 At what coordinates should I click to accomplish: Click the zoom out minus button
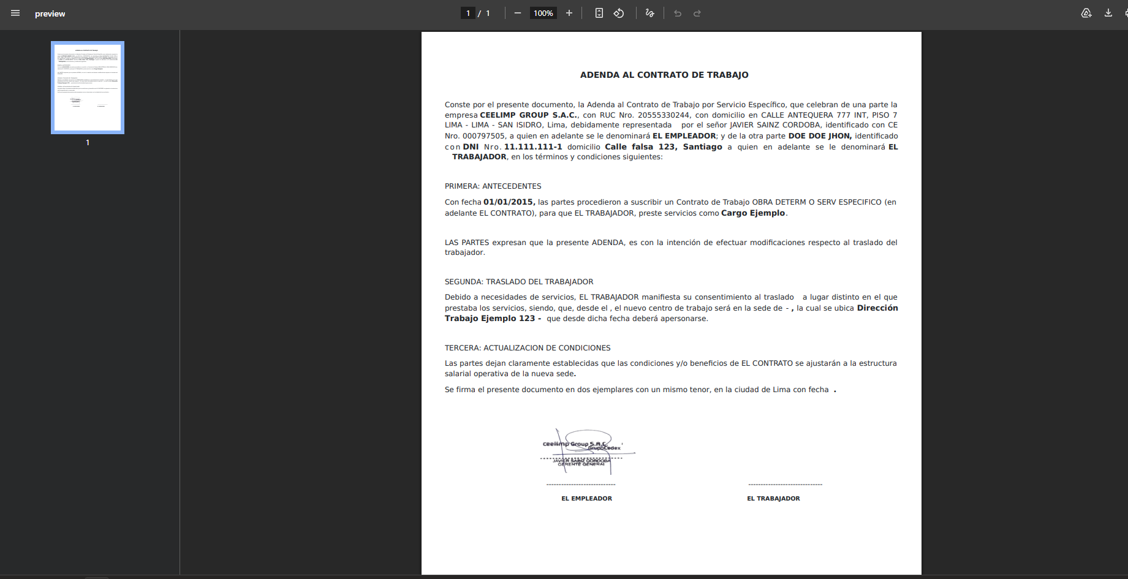coord(518,13)
